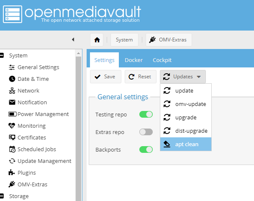Click the Testing repo label
Screen dimensions: 254x201
tap(111, 115)
